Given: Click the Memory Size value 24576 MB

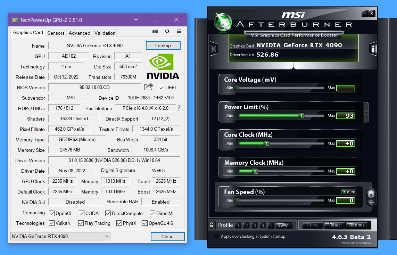Looking at the screenshot, I should click(70, 150).
